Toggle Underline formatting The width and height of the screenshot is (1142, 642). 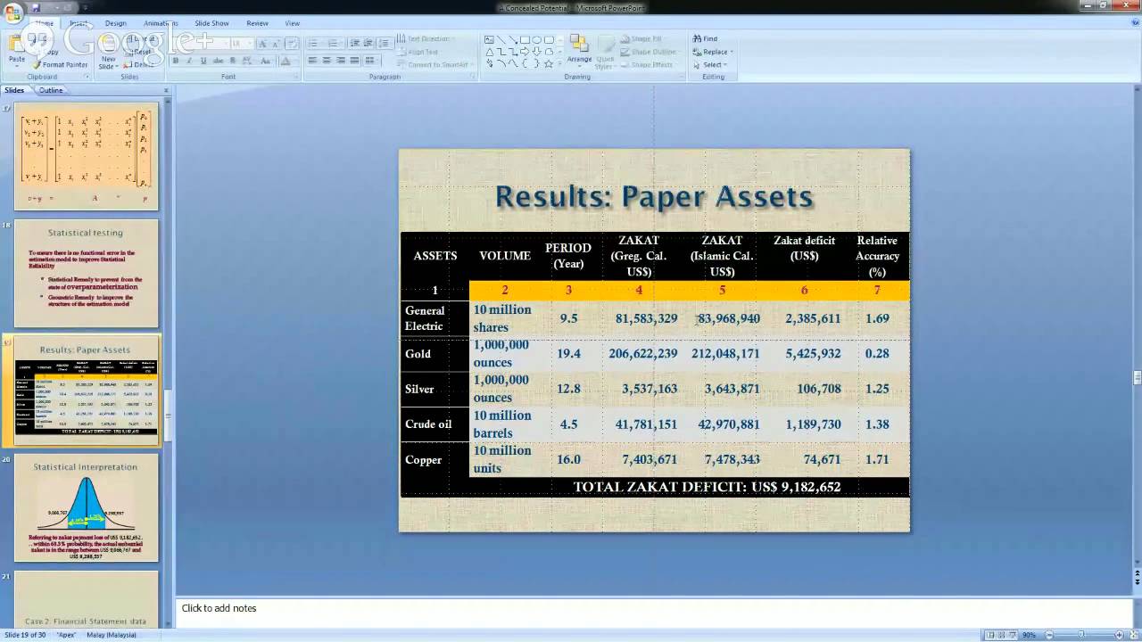click(x=203, y=61)
